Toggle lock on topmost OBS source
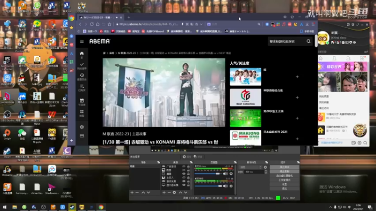The width and height of the screenshot is (376, 211). 188,166
